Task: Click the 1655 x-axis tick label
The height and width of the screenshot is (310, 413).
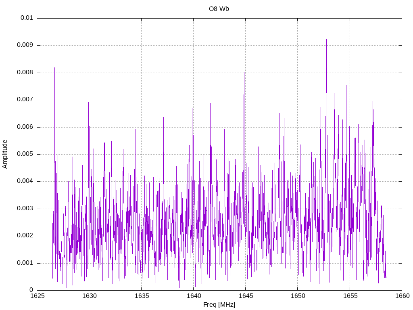Action: point(350,296)
